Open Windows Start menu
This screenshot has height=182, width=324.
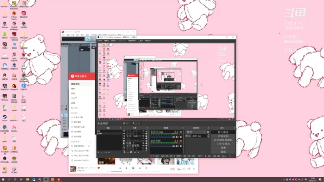pyautogui.click(x=3, y=180)
